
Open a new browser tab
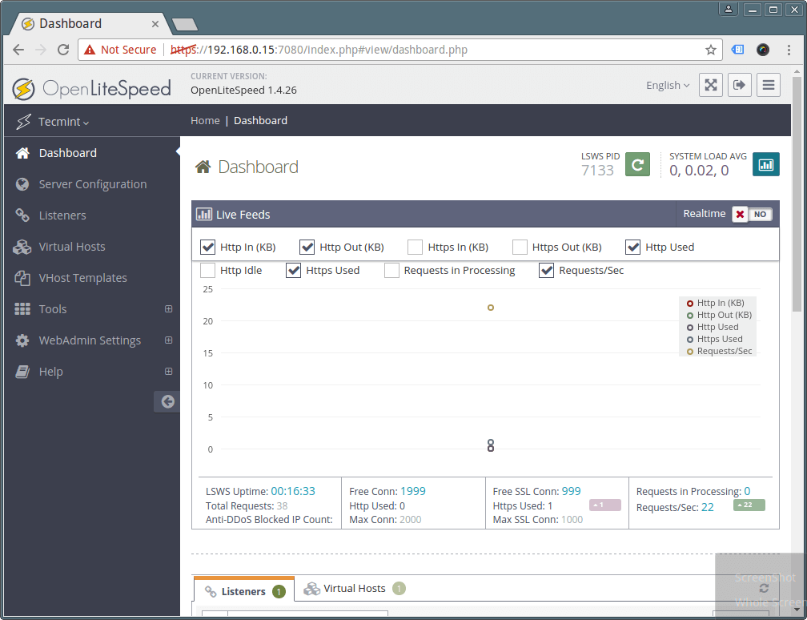(x=184, y=24)
